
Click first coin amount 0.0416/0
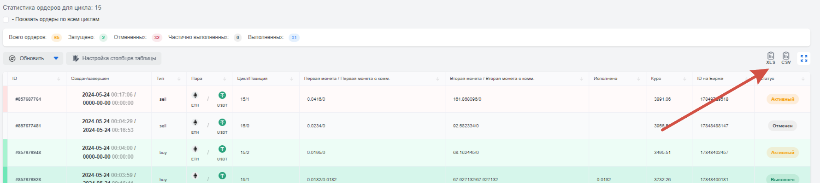(316, 99)
